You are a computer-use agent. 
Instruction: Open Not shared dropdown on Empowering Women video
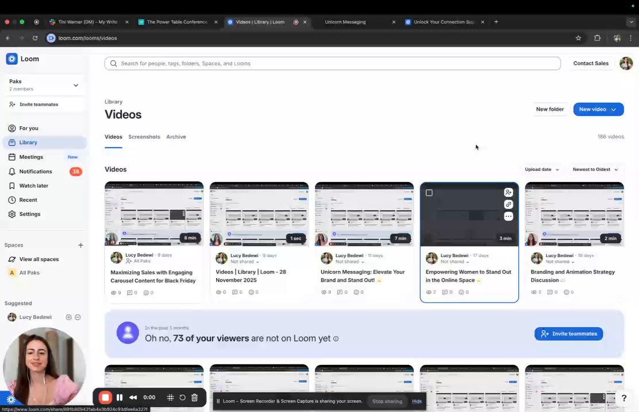(455, 262)
